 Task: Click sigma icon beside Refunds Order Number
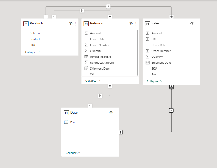86,45
